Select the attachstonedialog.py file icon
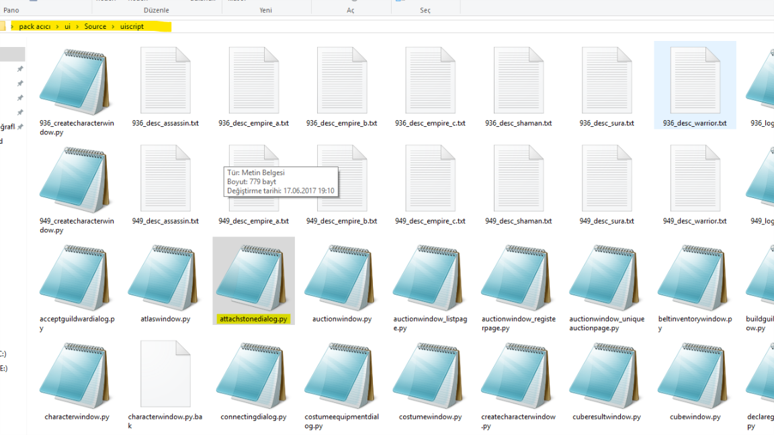This screenshot has width=774, height=435. [251, 278]
